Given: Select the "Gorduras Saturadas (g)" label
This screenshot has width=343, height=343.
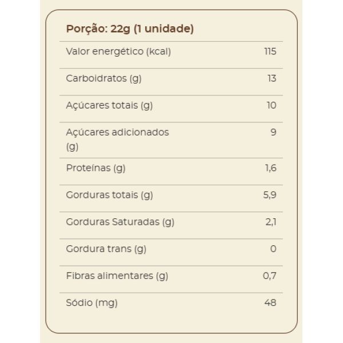Looking at the screenshot, I should [x=120, y=222].
